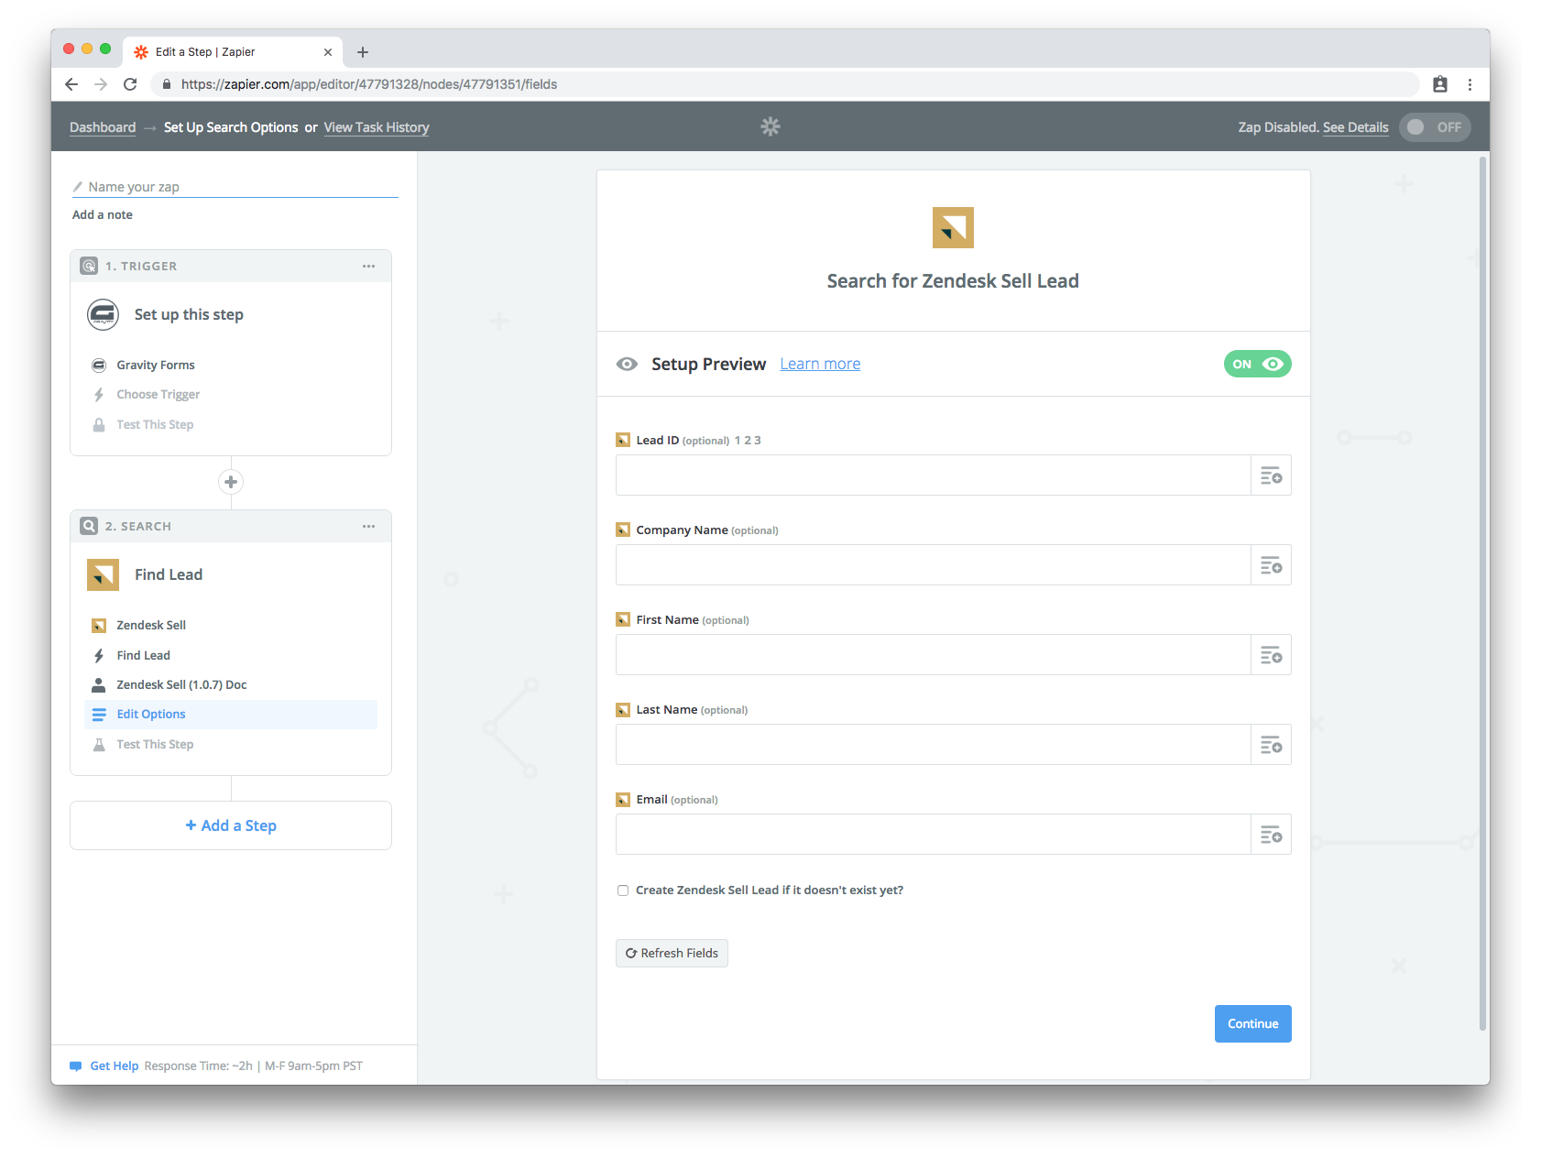1541x1158 pixels.
Task: Click the browser forward arrow
Action: pyautogui.click(x=101, y=84)
